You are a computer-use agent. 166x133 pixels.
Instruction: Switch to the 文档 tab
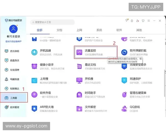coord(59,30)
